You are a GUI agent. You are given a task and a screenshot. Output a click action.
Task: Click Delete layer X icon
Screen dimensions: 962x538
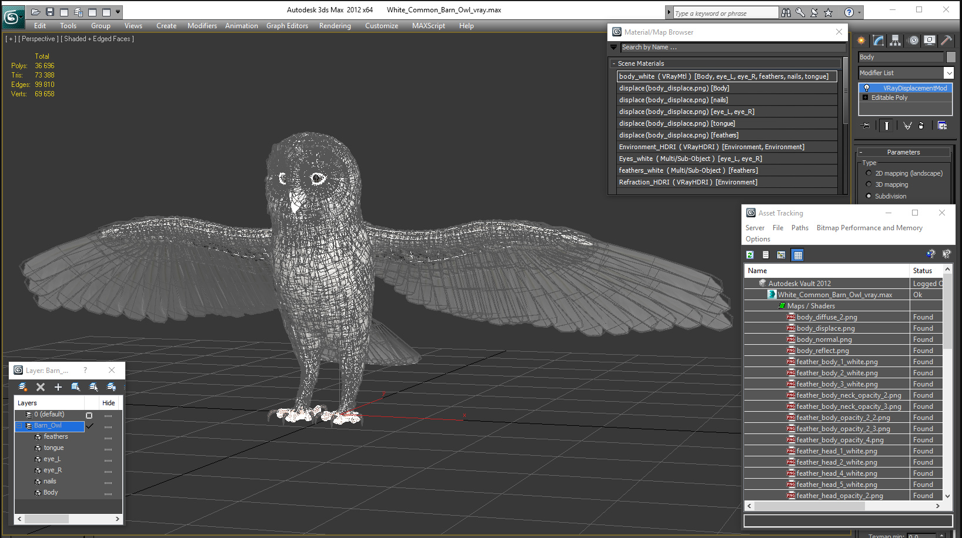pos(41,387)
